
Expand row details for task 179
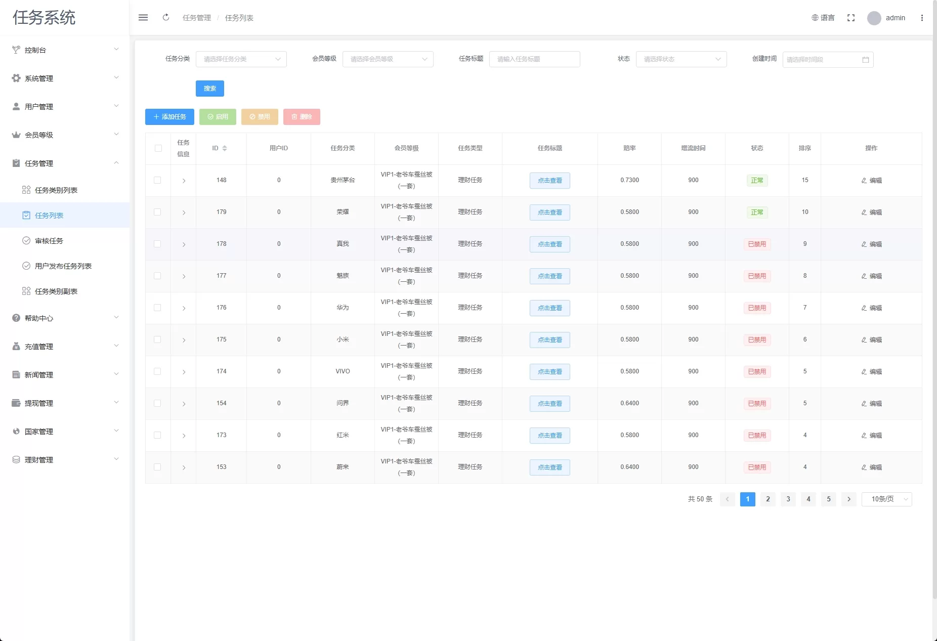tap(184, 212)
